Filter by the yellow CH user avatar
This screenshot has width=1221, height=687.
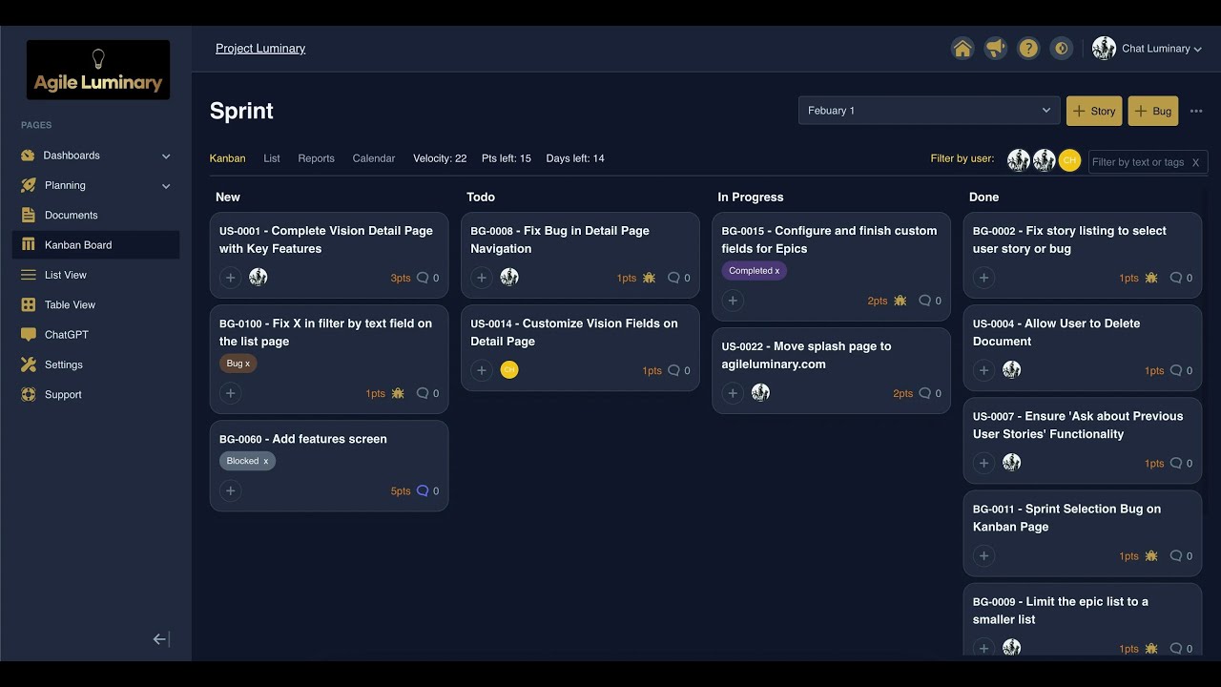click(1069, 160)
